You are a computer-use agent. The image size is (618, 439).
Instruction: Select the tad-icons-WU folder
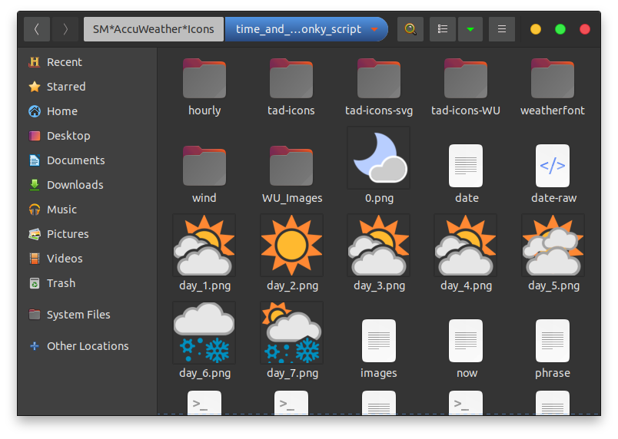coord(466,78)
